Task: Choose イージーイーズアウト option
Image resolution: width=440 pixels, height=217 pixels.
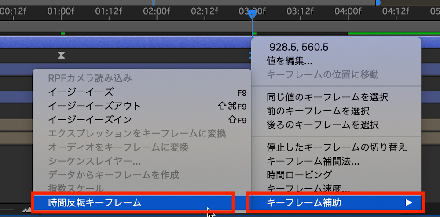Action: pyautogui.click(x=142, y=106)
